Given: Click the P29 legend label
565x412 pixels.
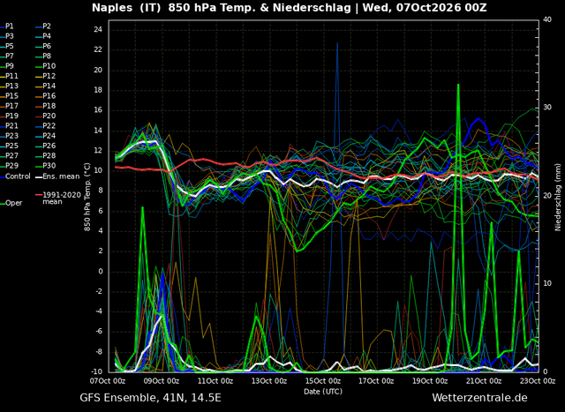Looking at the screenshot, I should click(11, 166).
